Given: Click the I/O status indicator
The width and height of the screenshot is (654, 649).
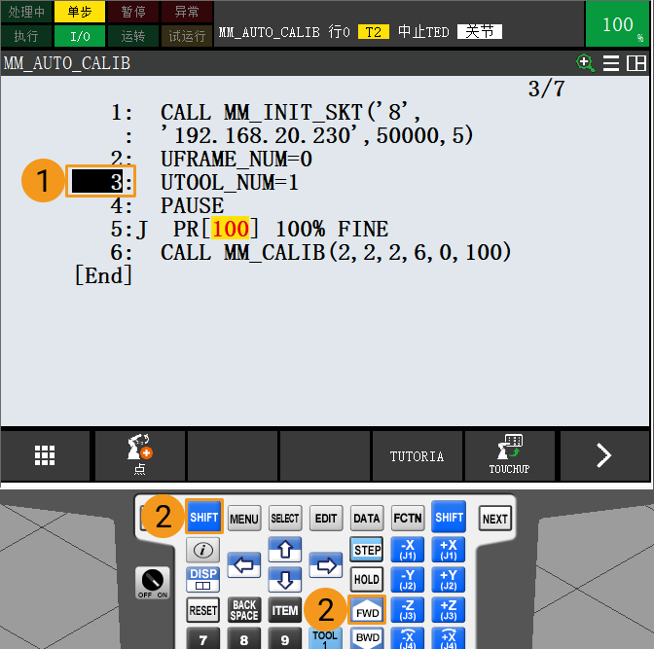Looking at the screenshot, I should coord(80,36).
